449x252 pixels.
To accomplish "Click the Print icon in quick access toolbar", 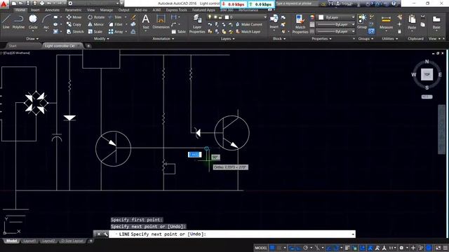I will pyautogui.click(x=42, y=3).
